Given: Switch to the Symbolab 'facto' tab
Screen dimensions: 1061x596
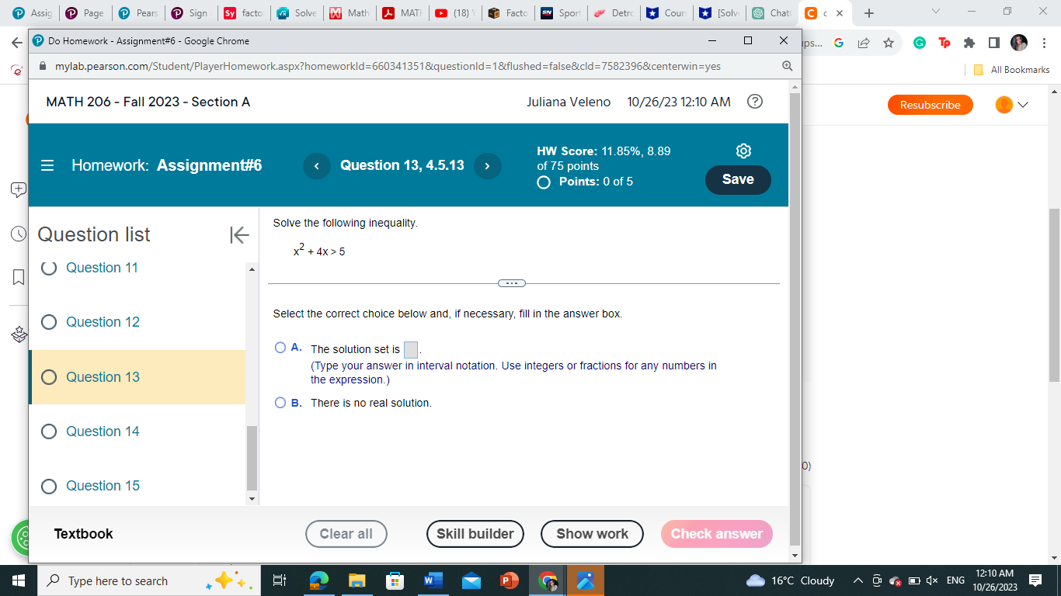Looking at the screenshot, I should pyautogui.click(x=243, y=13).
